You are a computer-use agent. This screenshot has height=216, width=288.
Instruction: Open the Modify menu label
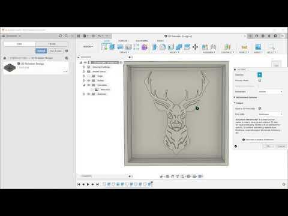[174, 52]
